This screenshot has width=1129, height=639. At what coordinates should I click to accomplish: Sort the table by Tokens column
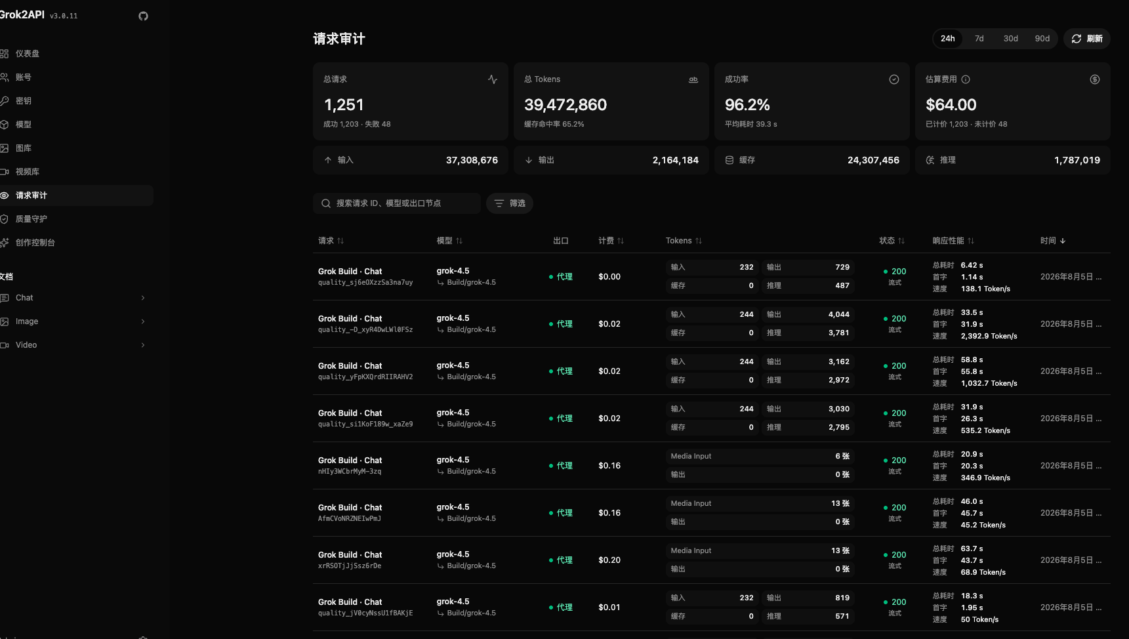tap(684, 241)
